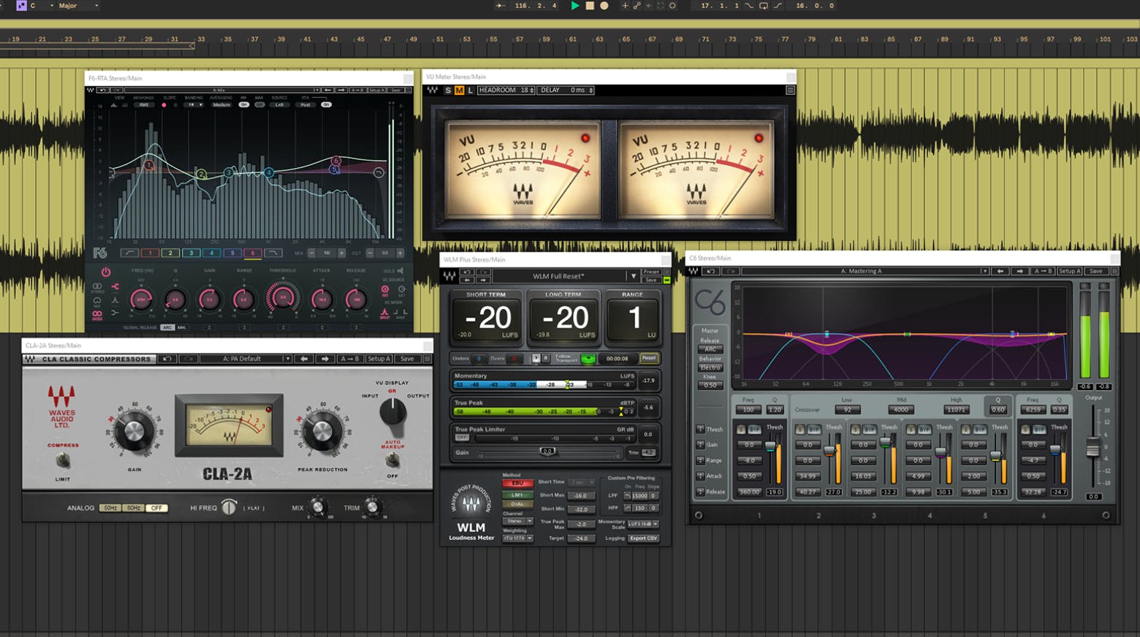The image size is (1140, 637).
Task: Select the M mode in the VU Meter
Action: coord(459,90)
